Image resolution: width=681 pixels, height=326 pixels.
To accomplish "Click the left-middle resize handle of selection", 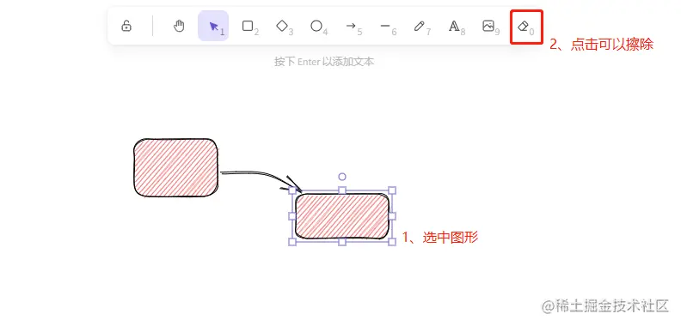I will (x=292, y=216).
